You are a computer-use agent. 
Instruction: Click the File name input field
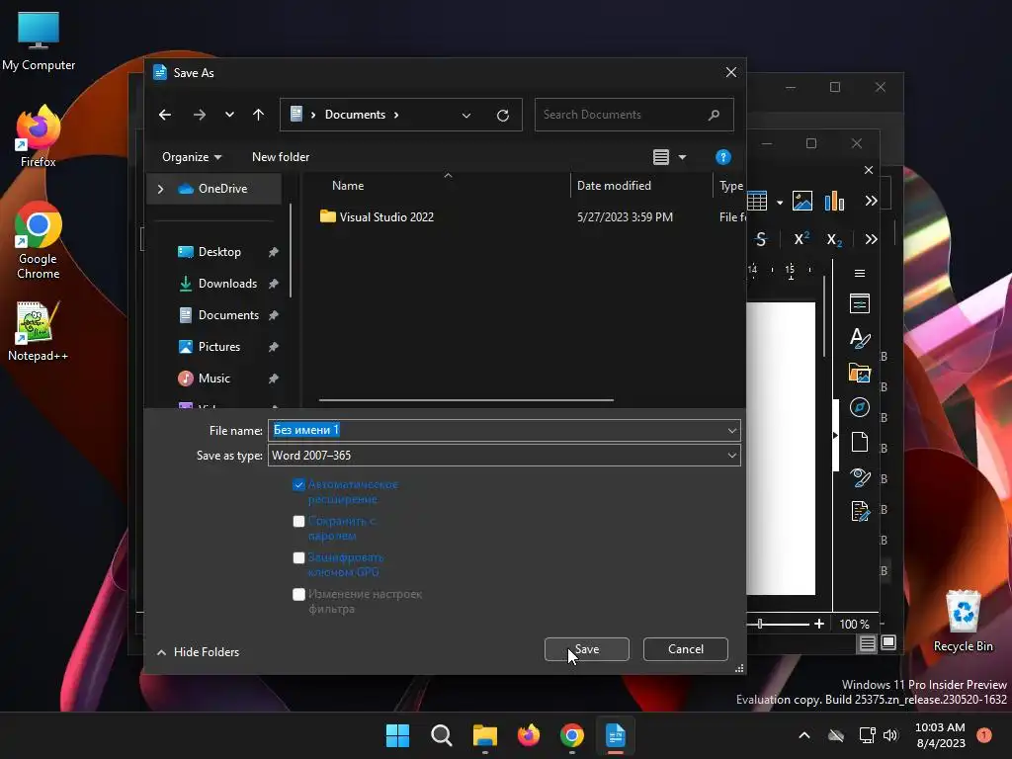[x=497, y=430]
